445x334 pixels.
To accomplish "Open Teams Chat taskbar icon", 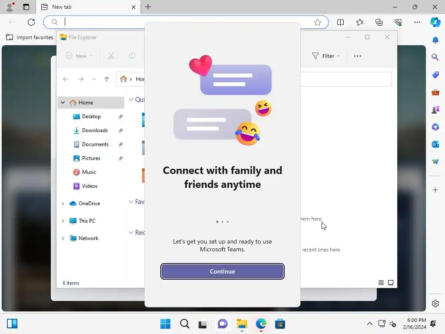I will [x=222, y=324].
